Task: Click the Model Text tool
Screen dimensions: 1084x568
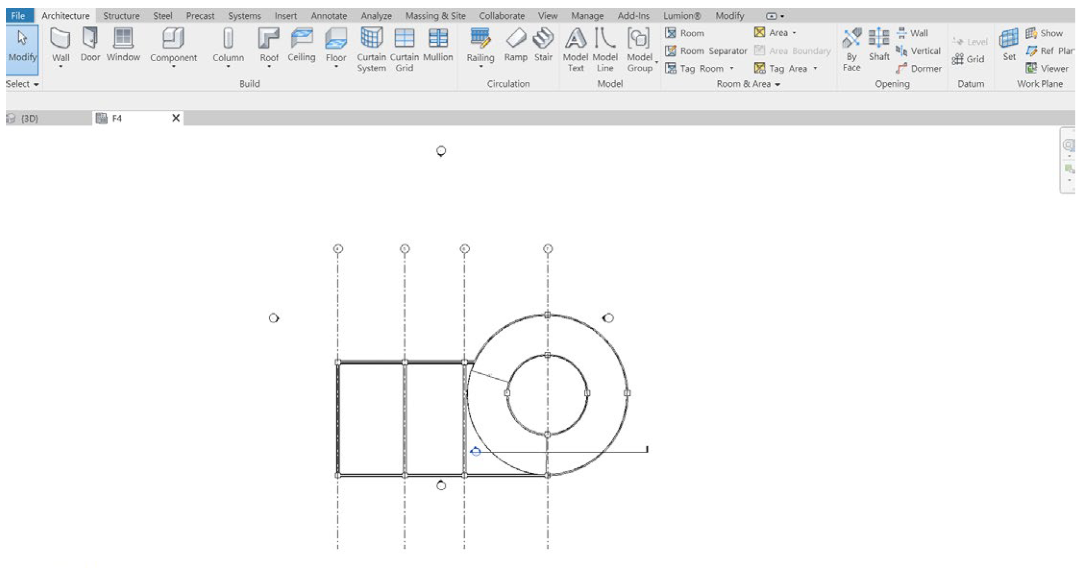Action: tap(575, 39)
